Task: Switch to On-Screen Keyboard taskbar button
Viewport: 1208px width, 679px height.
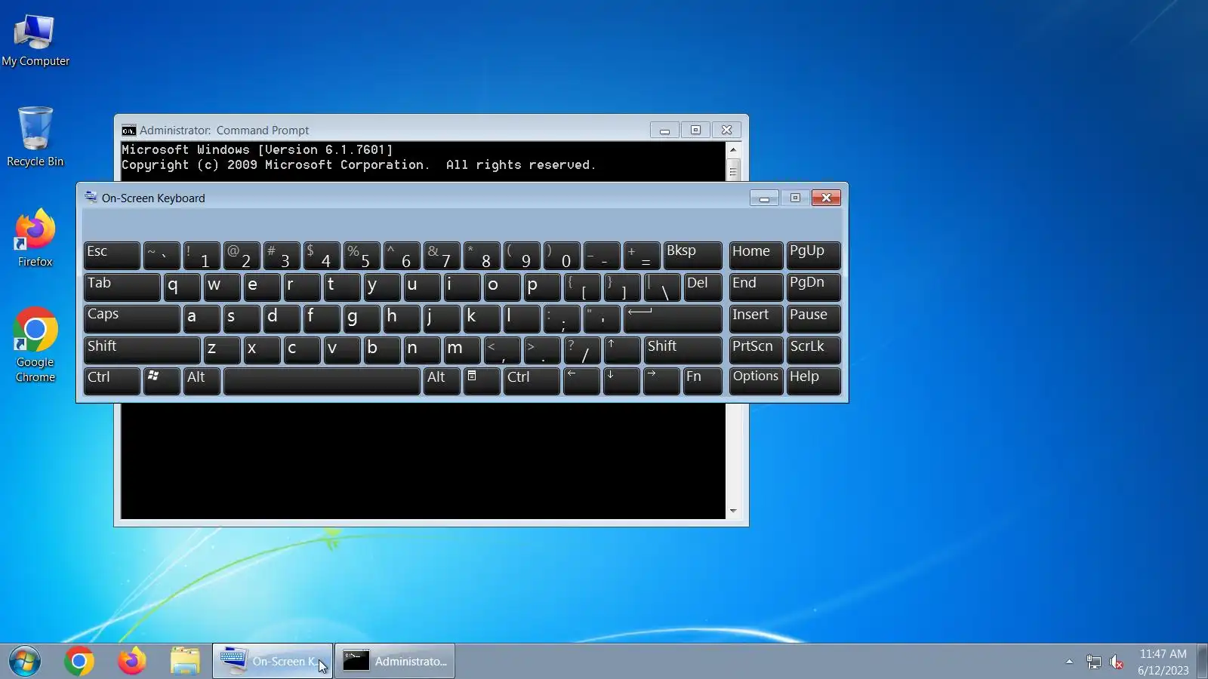Action: click(273, 662)
